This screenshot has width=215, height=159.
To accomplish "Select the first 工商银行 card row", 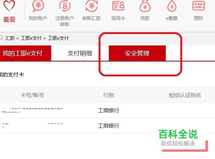I will (108, 110).
